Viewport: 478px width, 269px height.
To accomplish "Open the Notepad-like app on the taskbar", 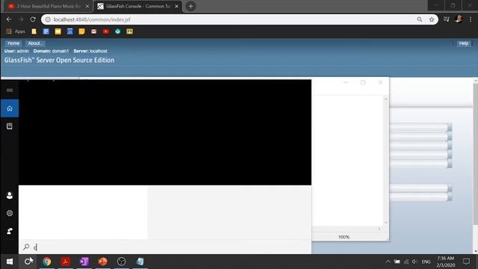I will click(140, 262).
